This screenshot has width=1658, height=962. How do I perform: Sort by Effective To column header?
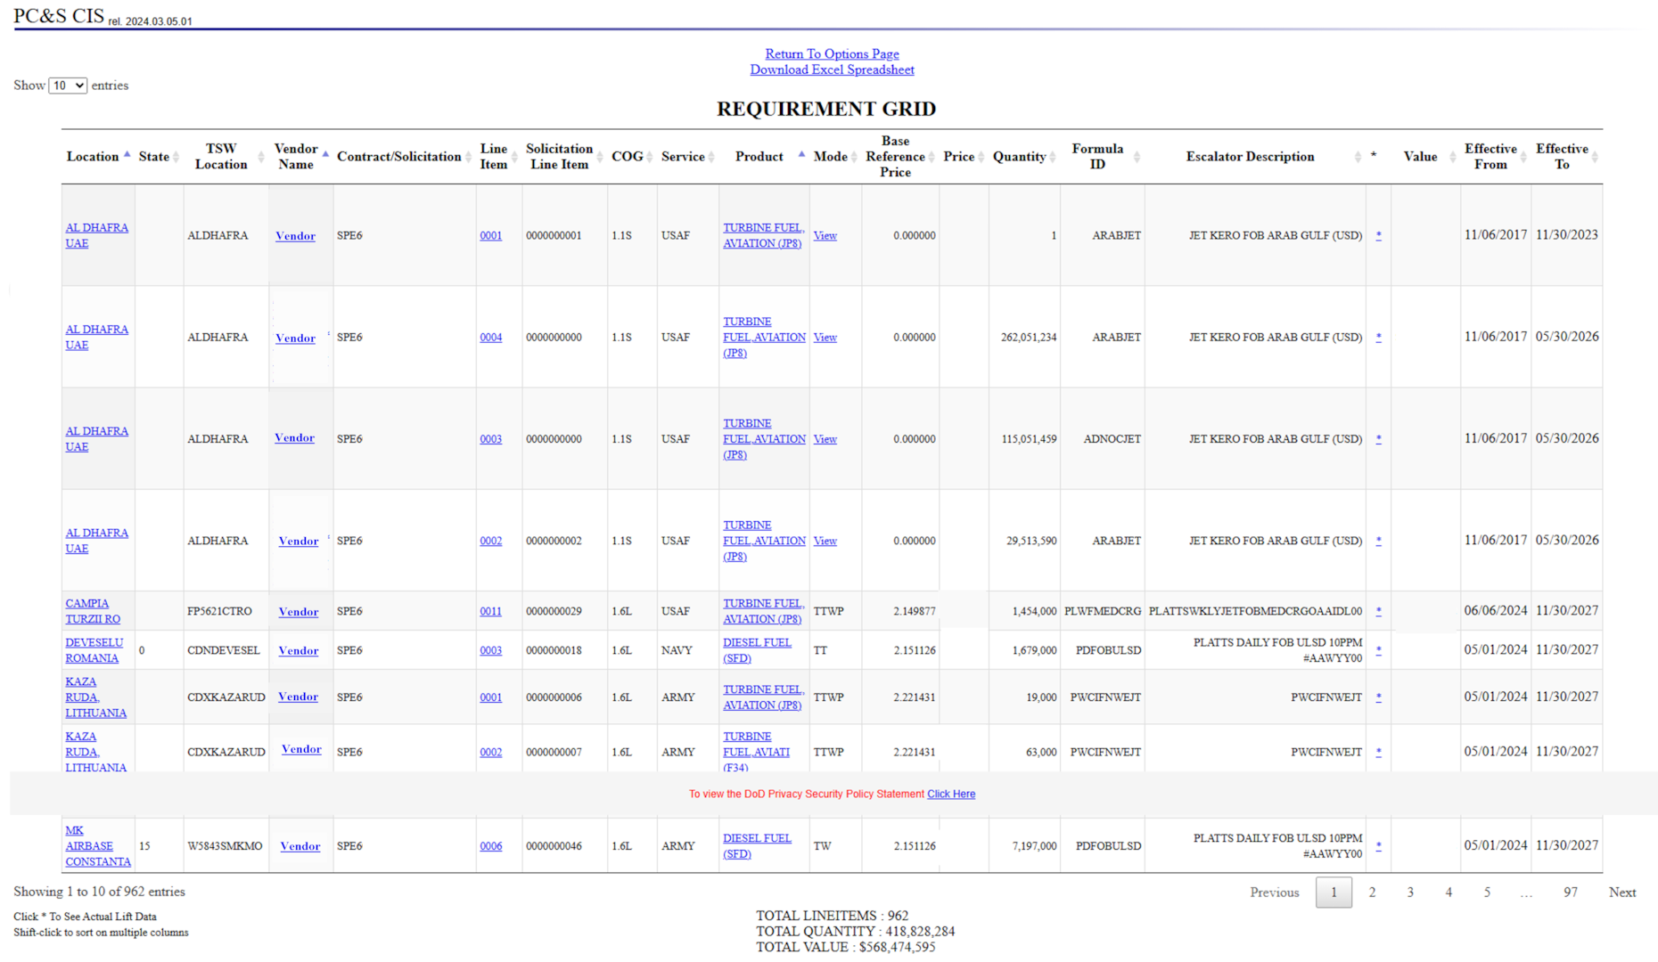[x=1567, y=157]
